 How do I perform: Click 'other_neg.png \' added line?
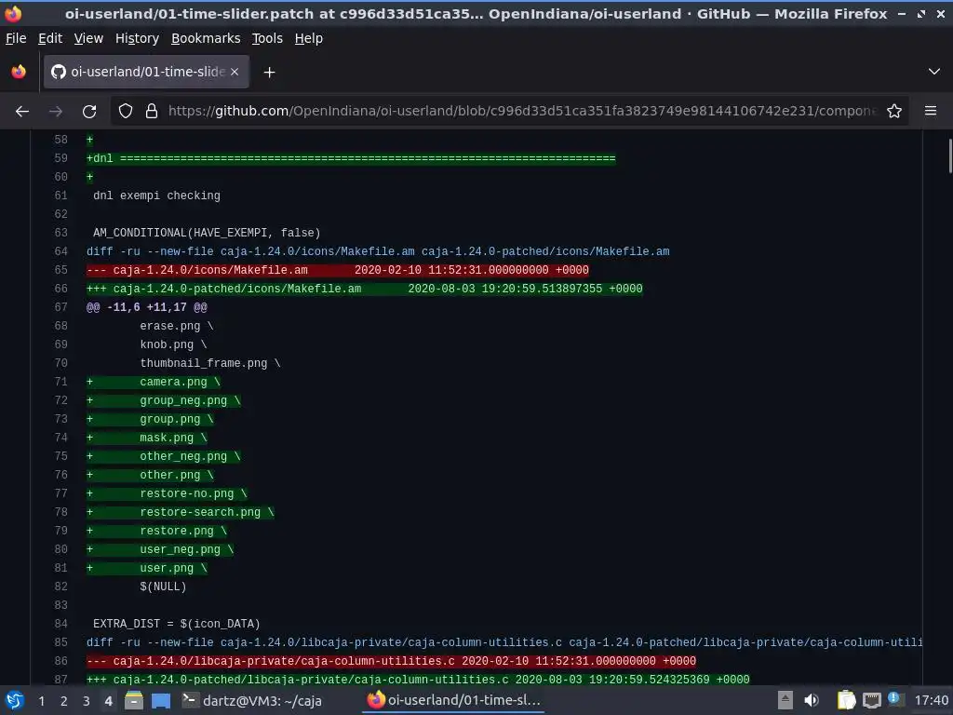point(164,456)
